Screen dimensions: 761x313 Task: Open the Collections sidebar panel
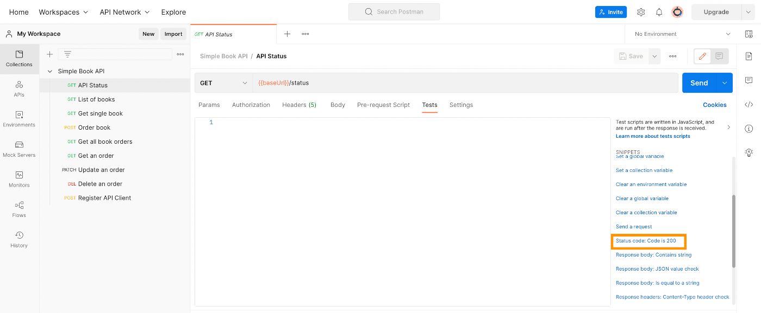tap(19, 59)
